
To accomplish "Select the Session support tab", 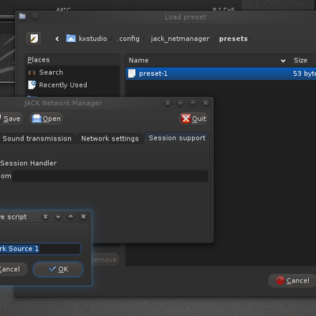I will pos(177,138).
